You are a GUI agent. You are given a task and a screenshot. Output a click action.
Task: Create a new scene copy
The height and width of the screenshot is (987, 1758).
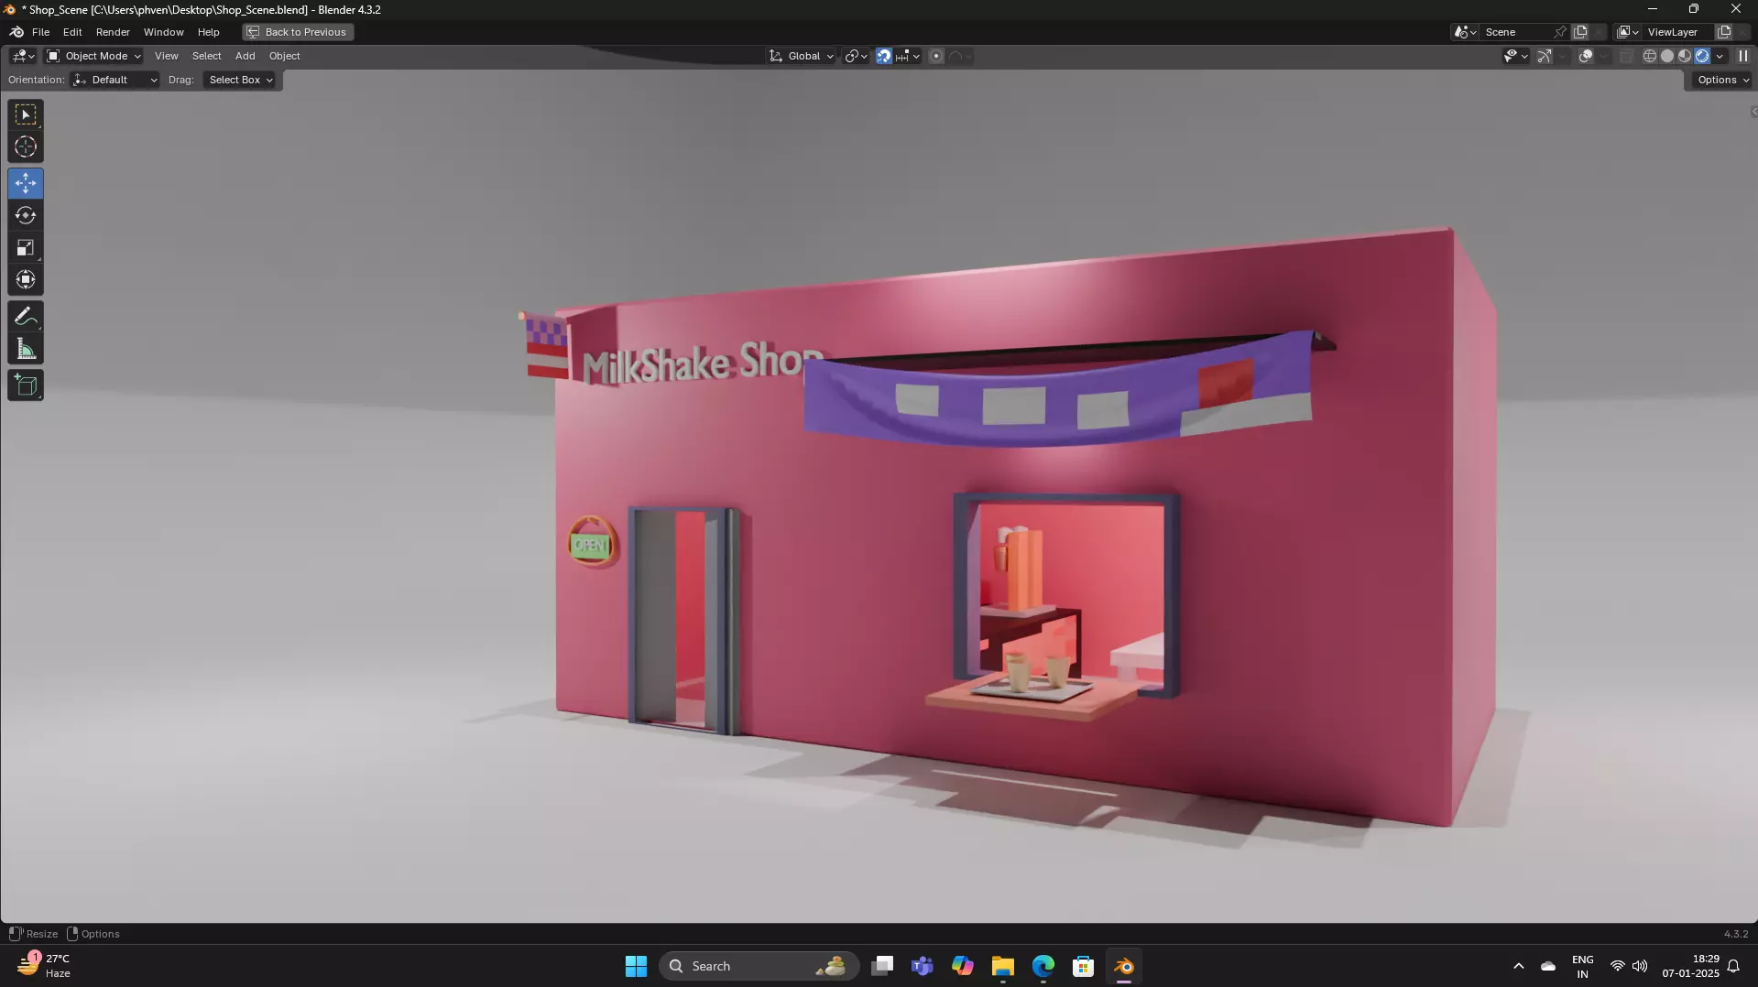pyautogui.click(x=1580, y=32)
